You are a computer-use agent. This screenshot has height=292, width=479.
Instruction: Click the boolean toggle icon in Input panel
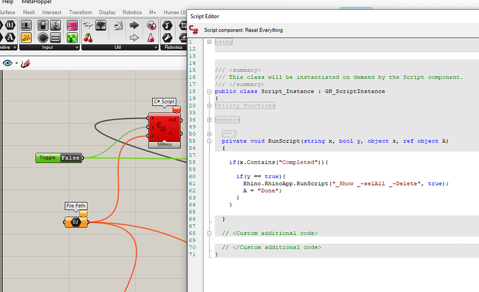tap(43, 25)
